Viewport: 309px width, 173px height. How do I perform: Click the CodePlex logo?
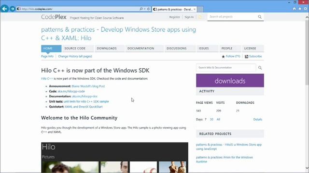(54, 17)
